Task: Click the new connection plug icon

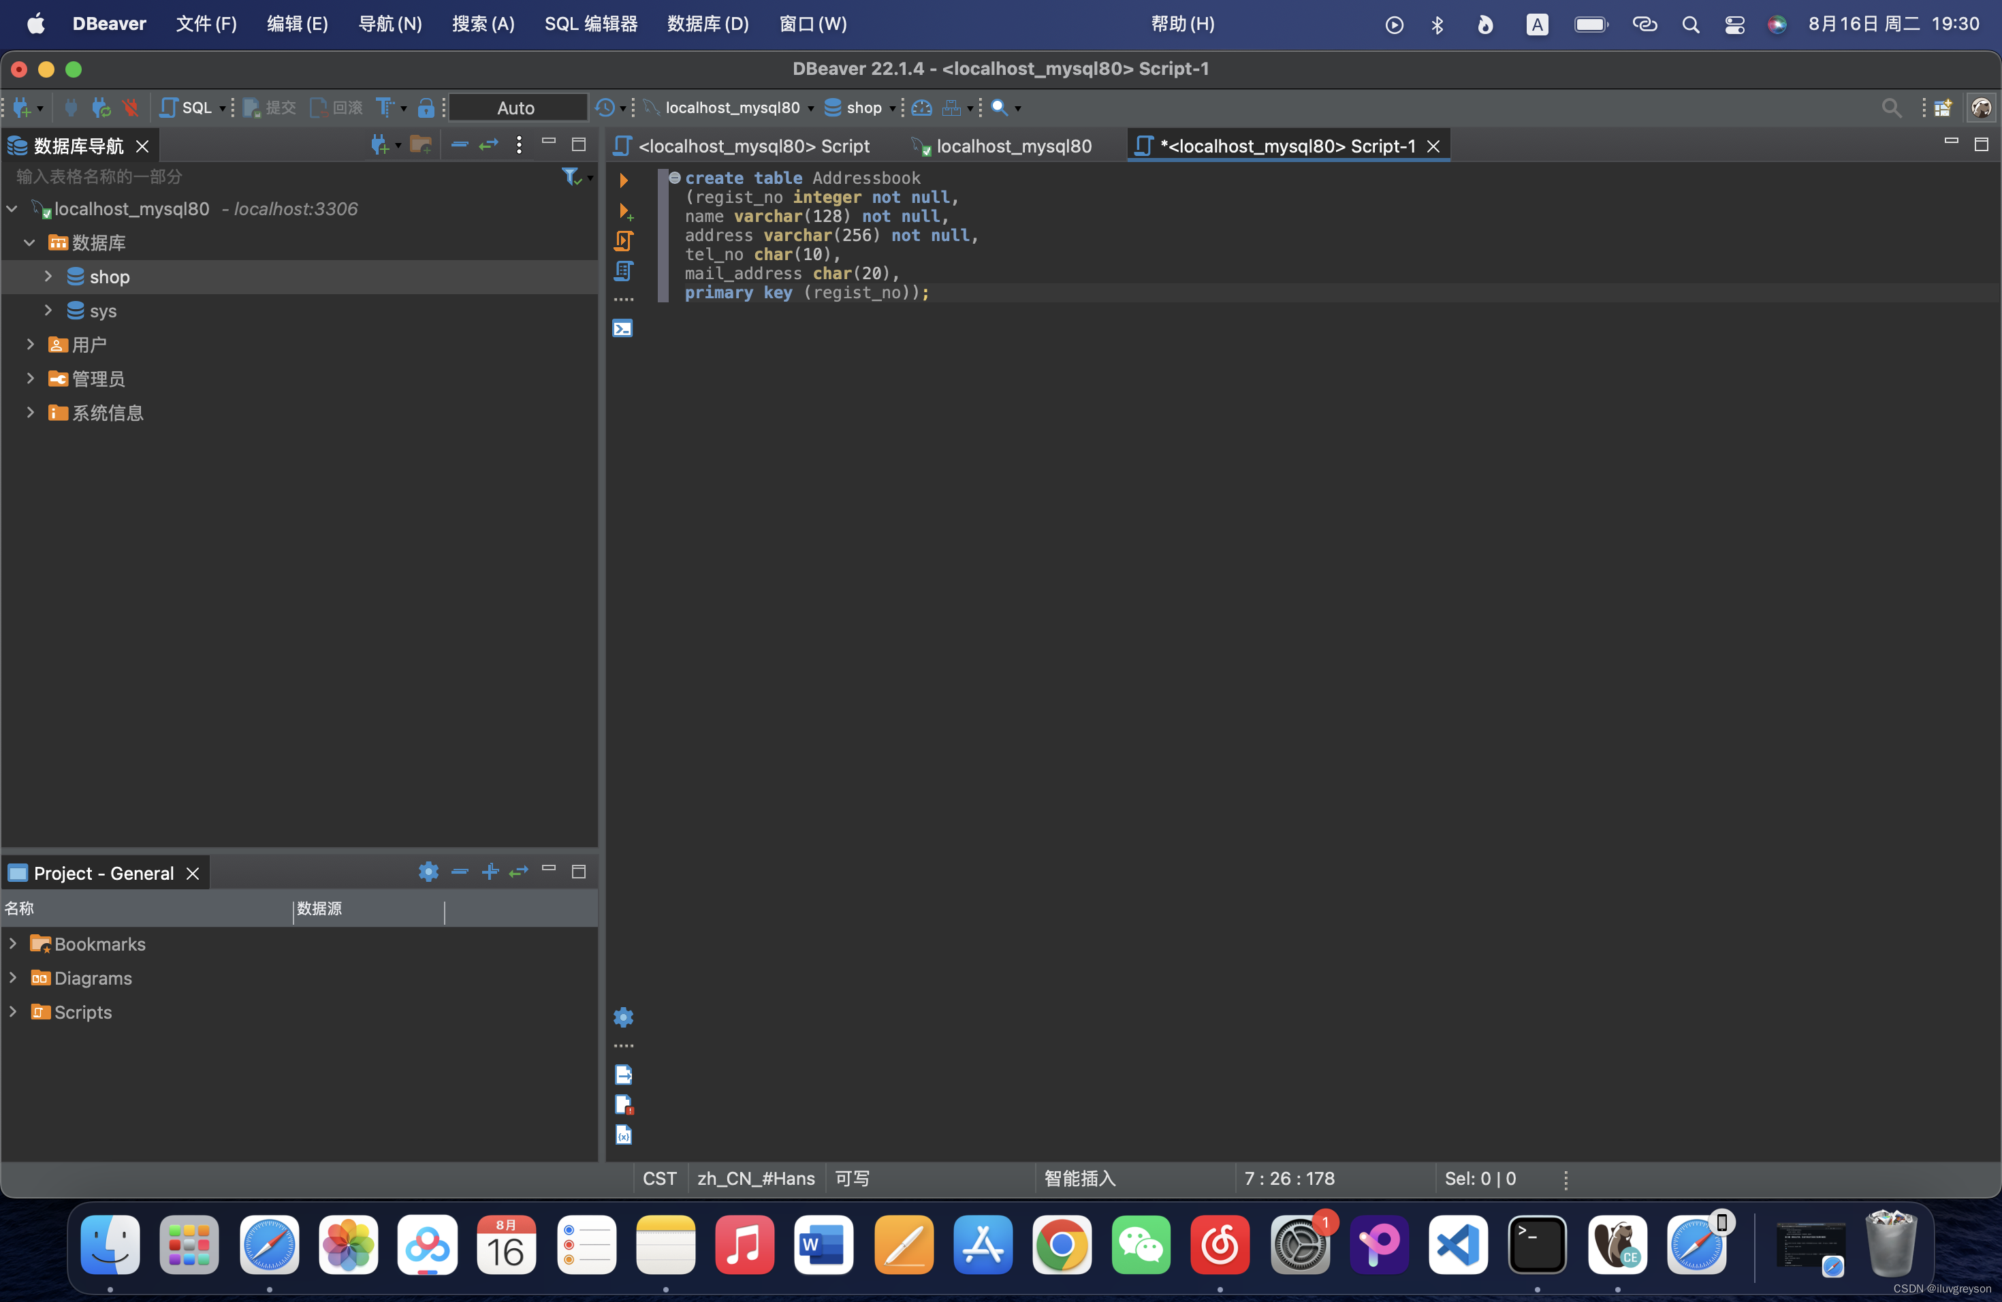Action: 22,108
